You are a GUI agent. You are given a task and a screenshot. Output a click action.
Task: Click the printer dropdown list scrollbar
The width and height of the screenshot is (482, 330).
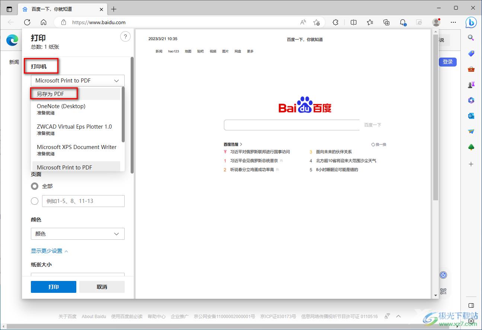pyautogui.click(x=123, y=114)
